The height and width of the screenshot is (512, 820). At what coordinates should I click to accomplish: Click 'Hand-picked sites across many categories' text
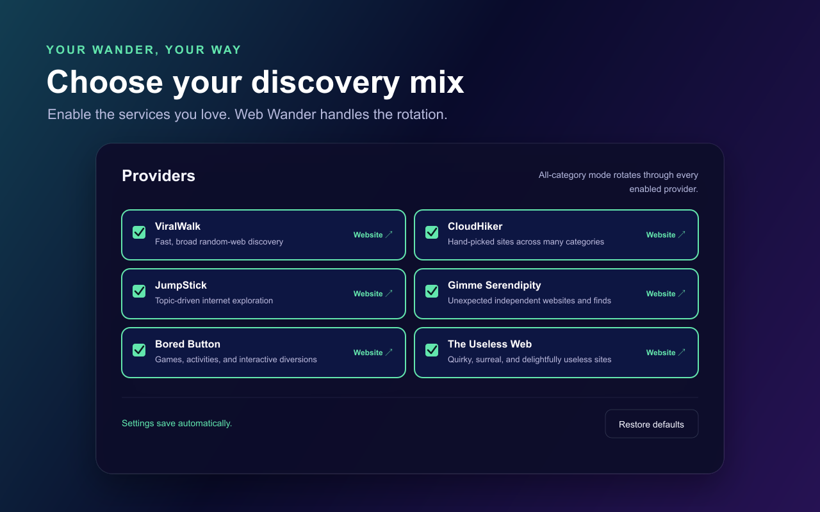[x=526, y=242]
